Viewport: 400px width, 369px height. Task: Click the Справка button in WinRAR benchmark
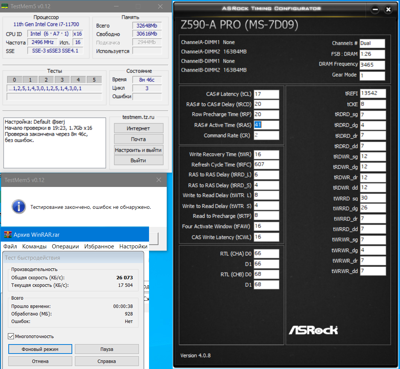point(106,361)
